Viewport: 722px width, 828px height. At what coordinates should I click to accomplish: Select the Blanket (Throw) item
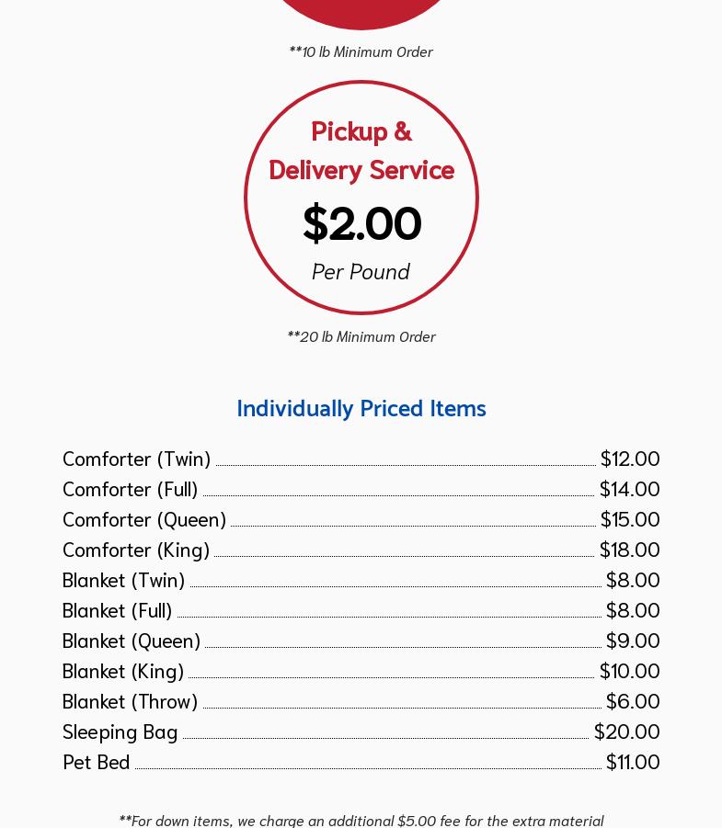tap(130, 700)
